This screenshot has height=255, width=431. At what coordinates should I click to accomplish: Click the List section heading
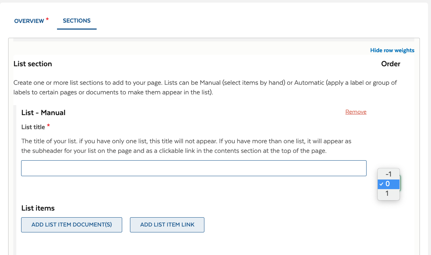click(33, 64)
